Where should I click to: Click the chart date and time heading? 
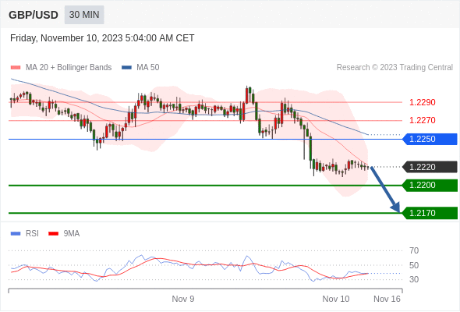coord(102,38)
